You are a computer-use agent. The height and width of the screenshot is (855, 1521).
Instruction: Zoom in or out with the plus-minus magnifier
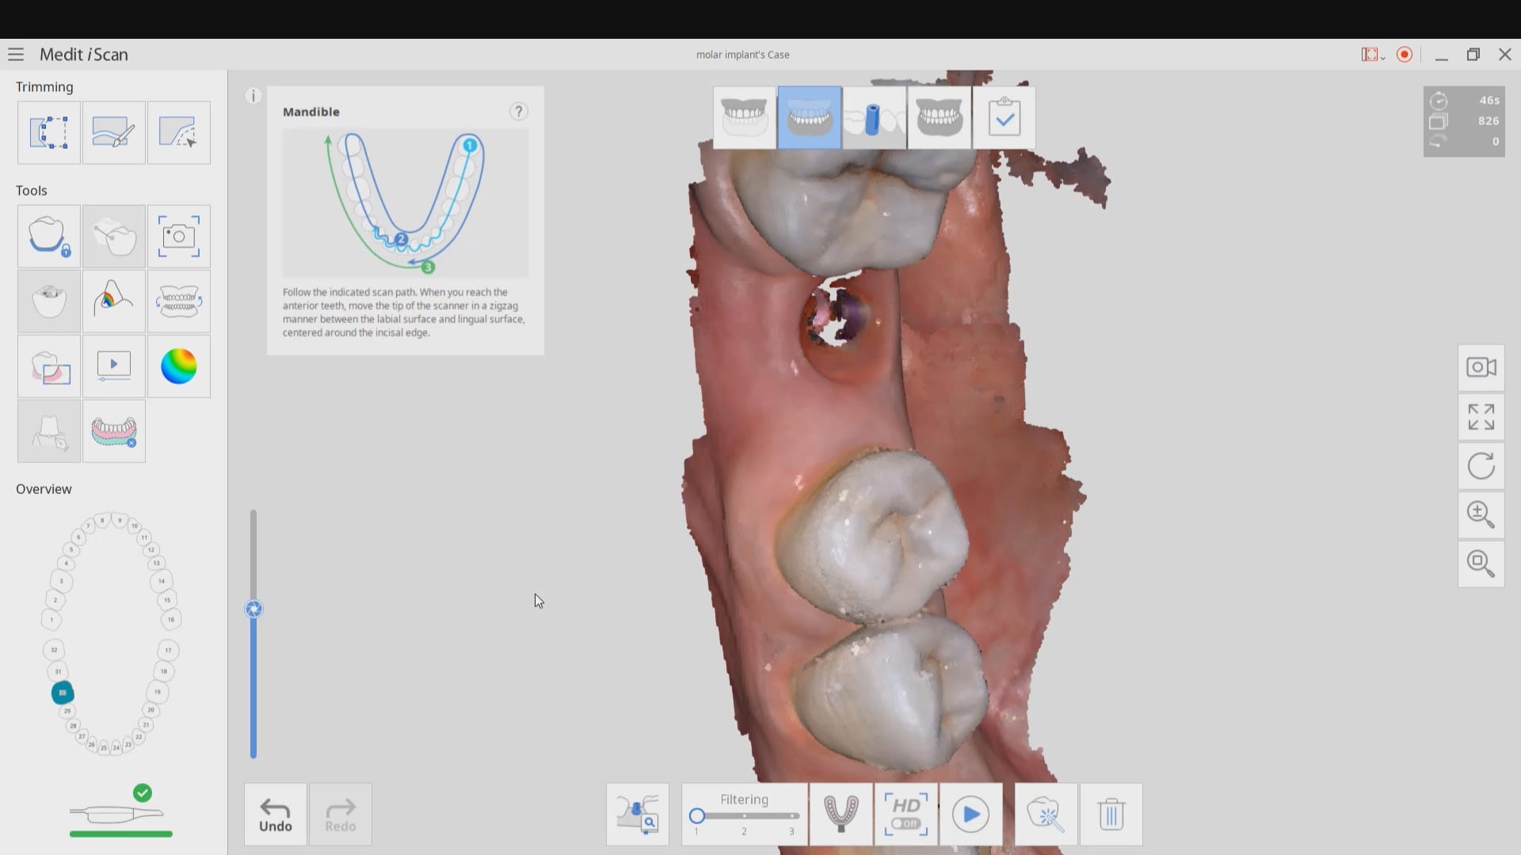1481,515
